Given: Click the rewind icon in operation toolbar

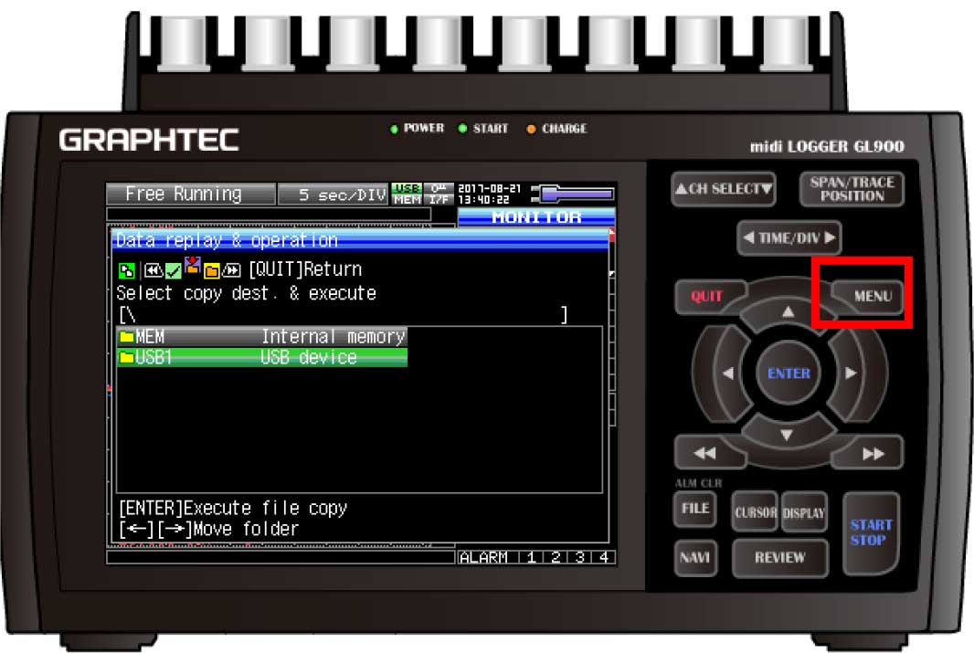Looking at the screenshot, I should (x=153, y=270).
